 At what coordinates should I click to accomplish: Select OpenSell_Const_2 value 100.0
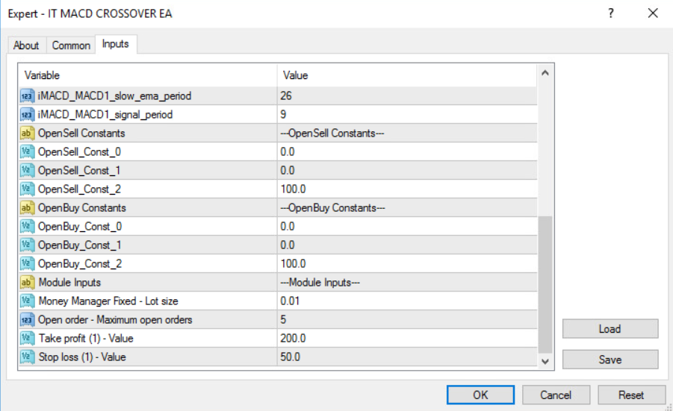tap(407, 189)
